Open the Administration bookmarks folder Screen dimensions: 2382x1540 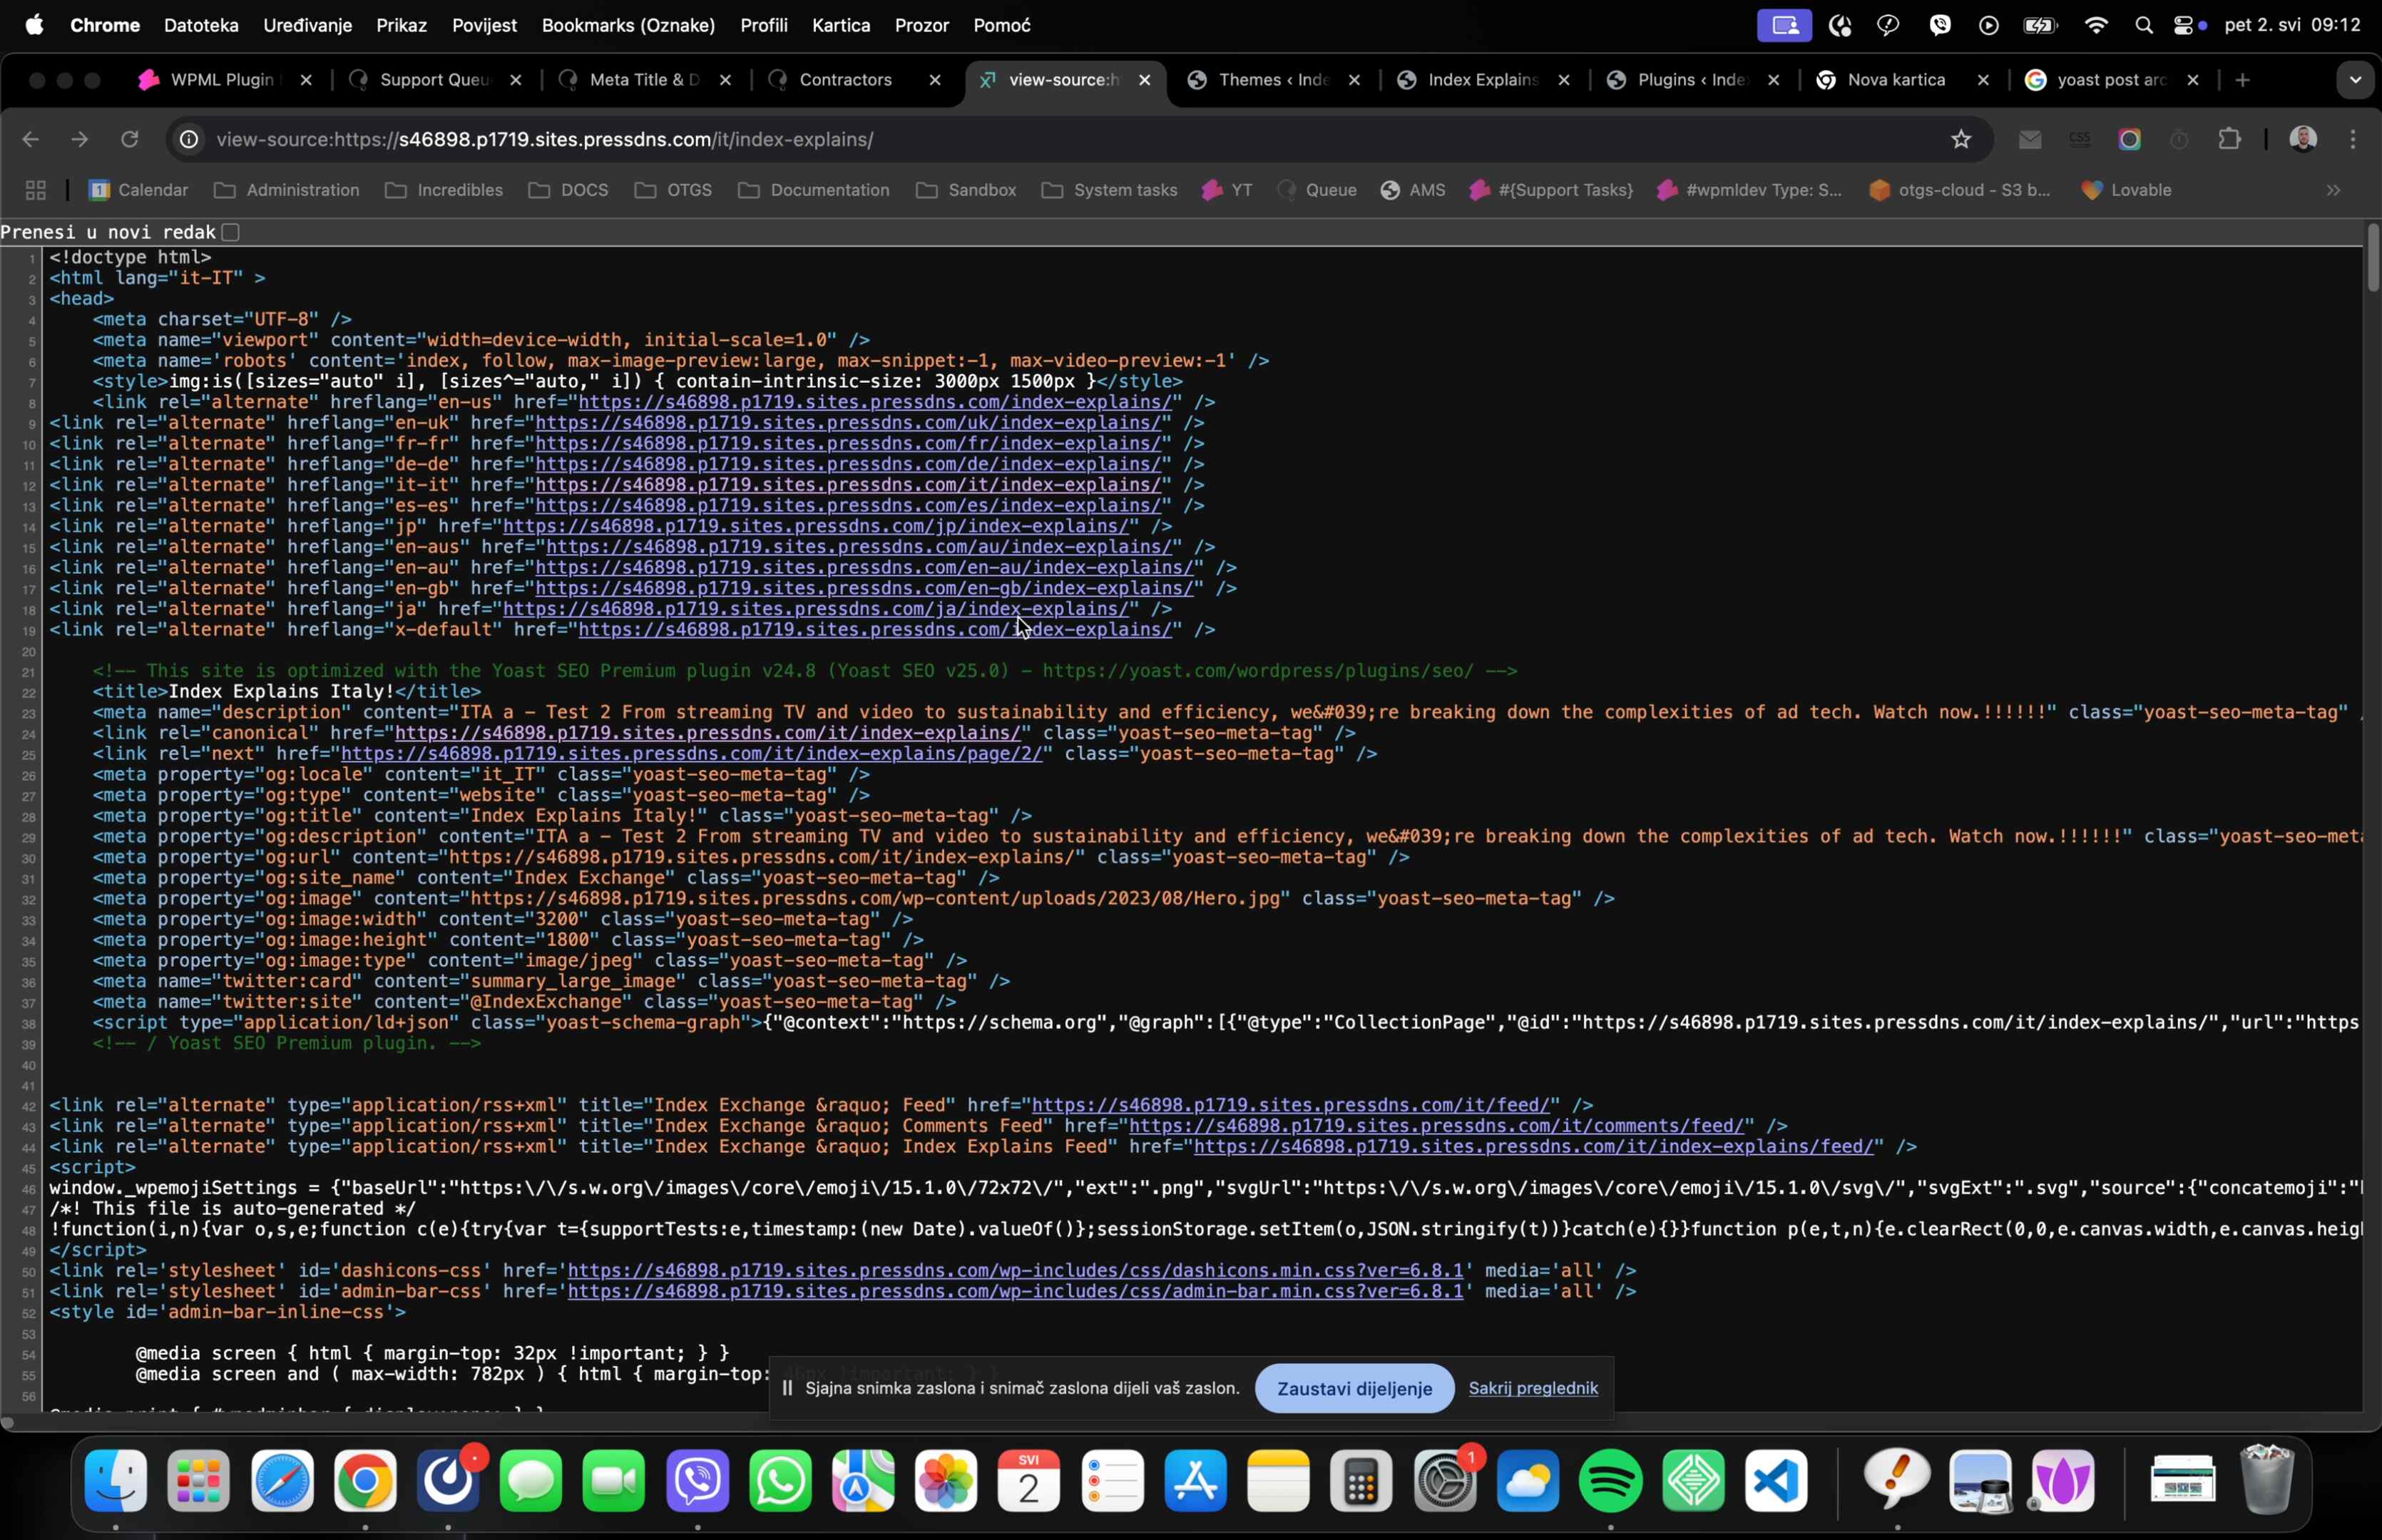(287, 190)
